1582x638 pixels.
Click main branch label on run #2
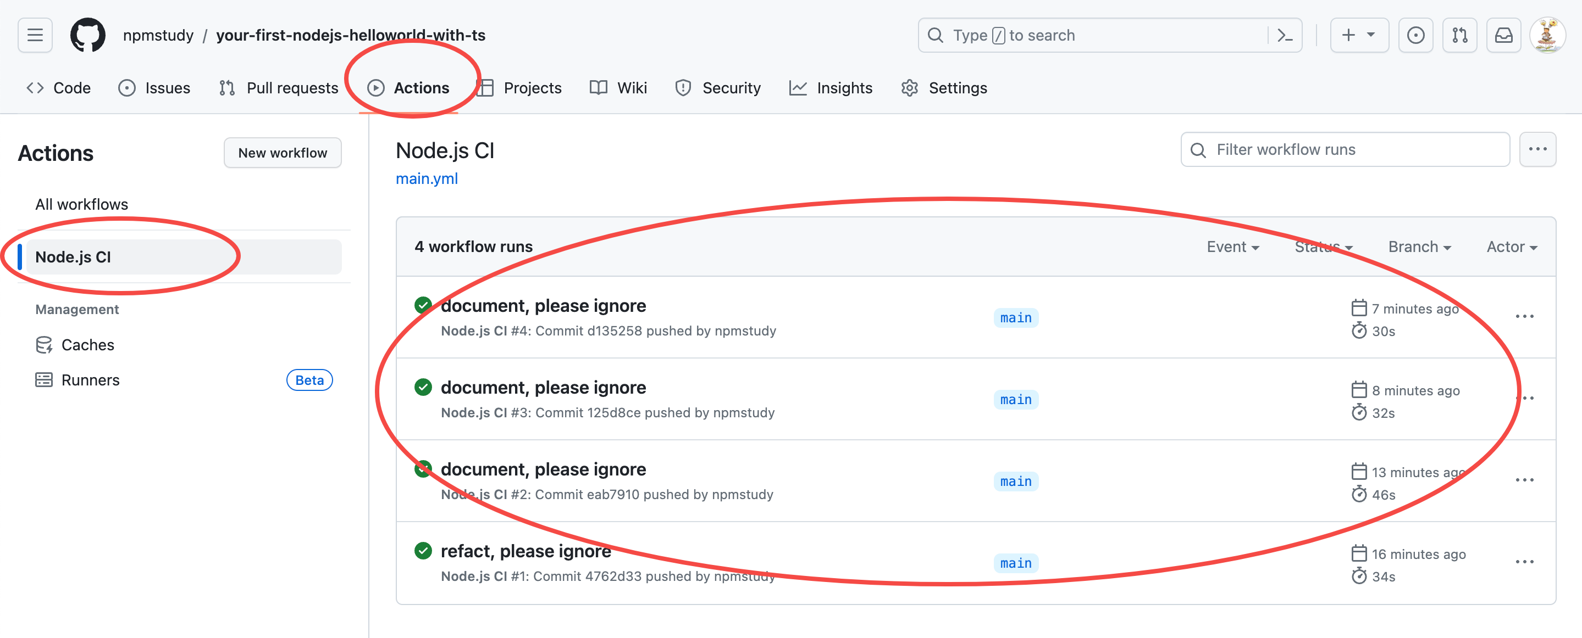[1016, 481]
